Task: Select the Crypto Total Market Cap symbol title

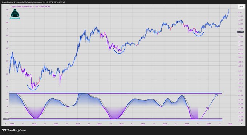Action: click(31, 7)
